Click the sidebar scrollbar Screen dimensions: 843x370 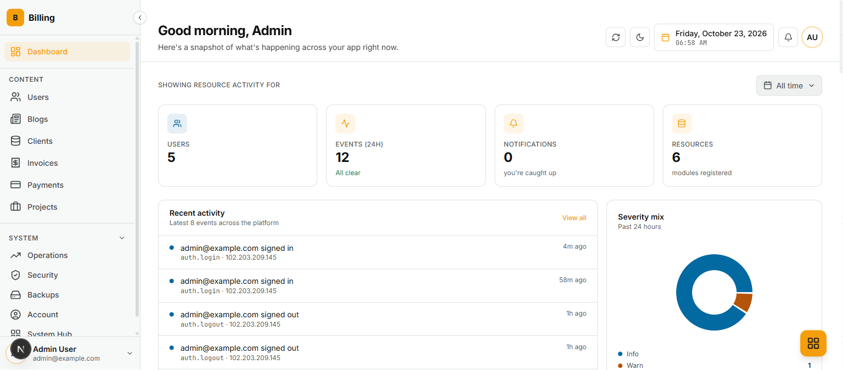(137, 178)
